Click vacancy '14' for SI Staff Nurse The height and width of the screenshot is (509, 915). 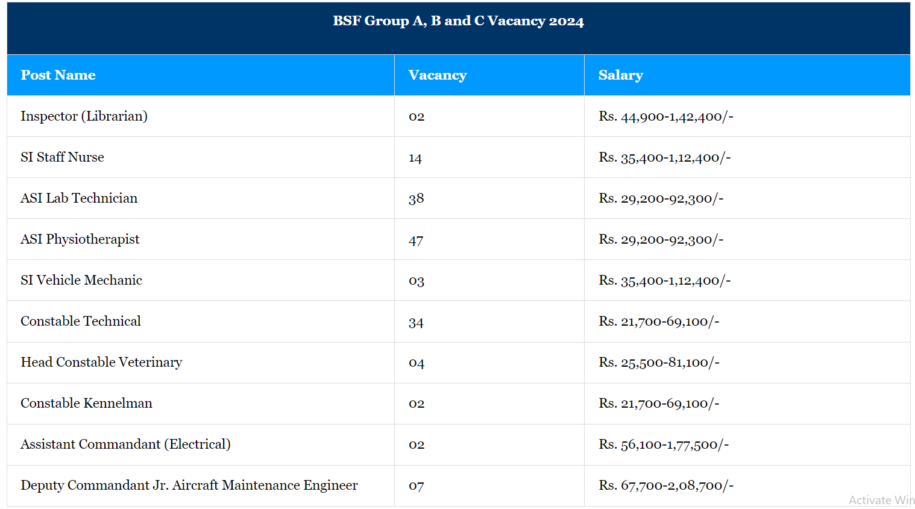tap(415, 158)
